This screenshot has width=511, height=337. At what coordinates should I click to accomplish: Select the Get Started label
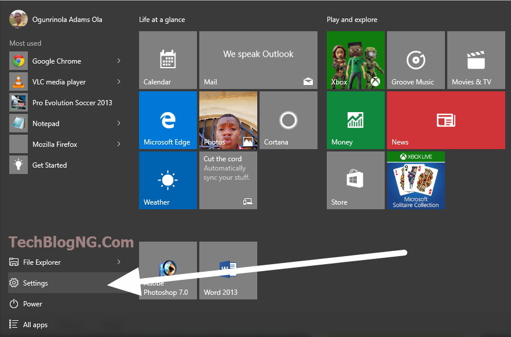pyautogui.click(x=50, y=165)
